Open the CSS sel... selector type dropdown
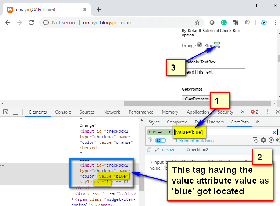The width and height of the screenshot is (280, 206). (159, 132)
